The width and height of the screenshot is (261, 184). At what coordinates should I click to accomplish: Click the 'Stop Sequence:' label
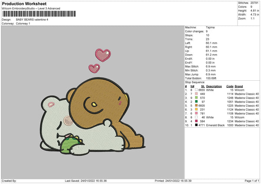(195, 82)
